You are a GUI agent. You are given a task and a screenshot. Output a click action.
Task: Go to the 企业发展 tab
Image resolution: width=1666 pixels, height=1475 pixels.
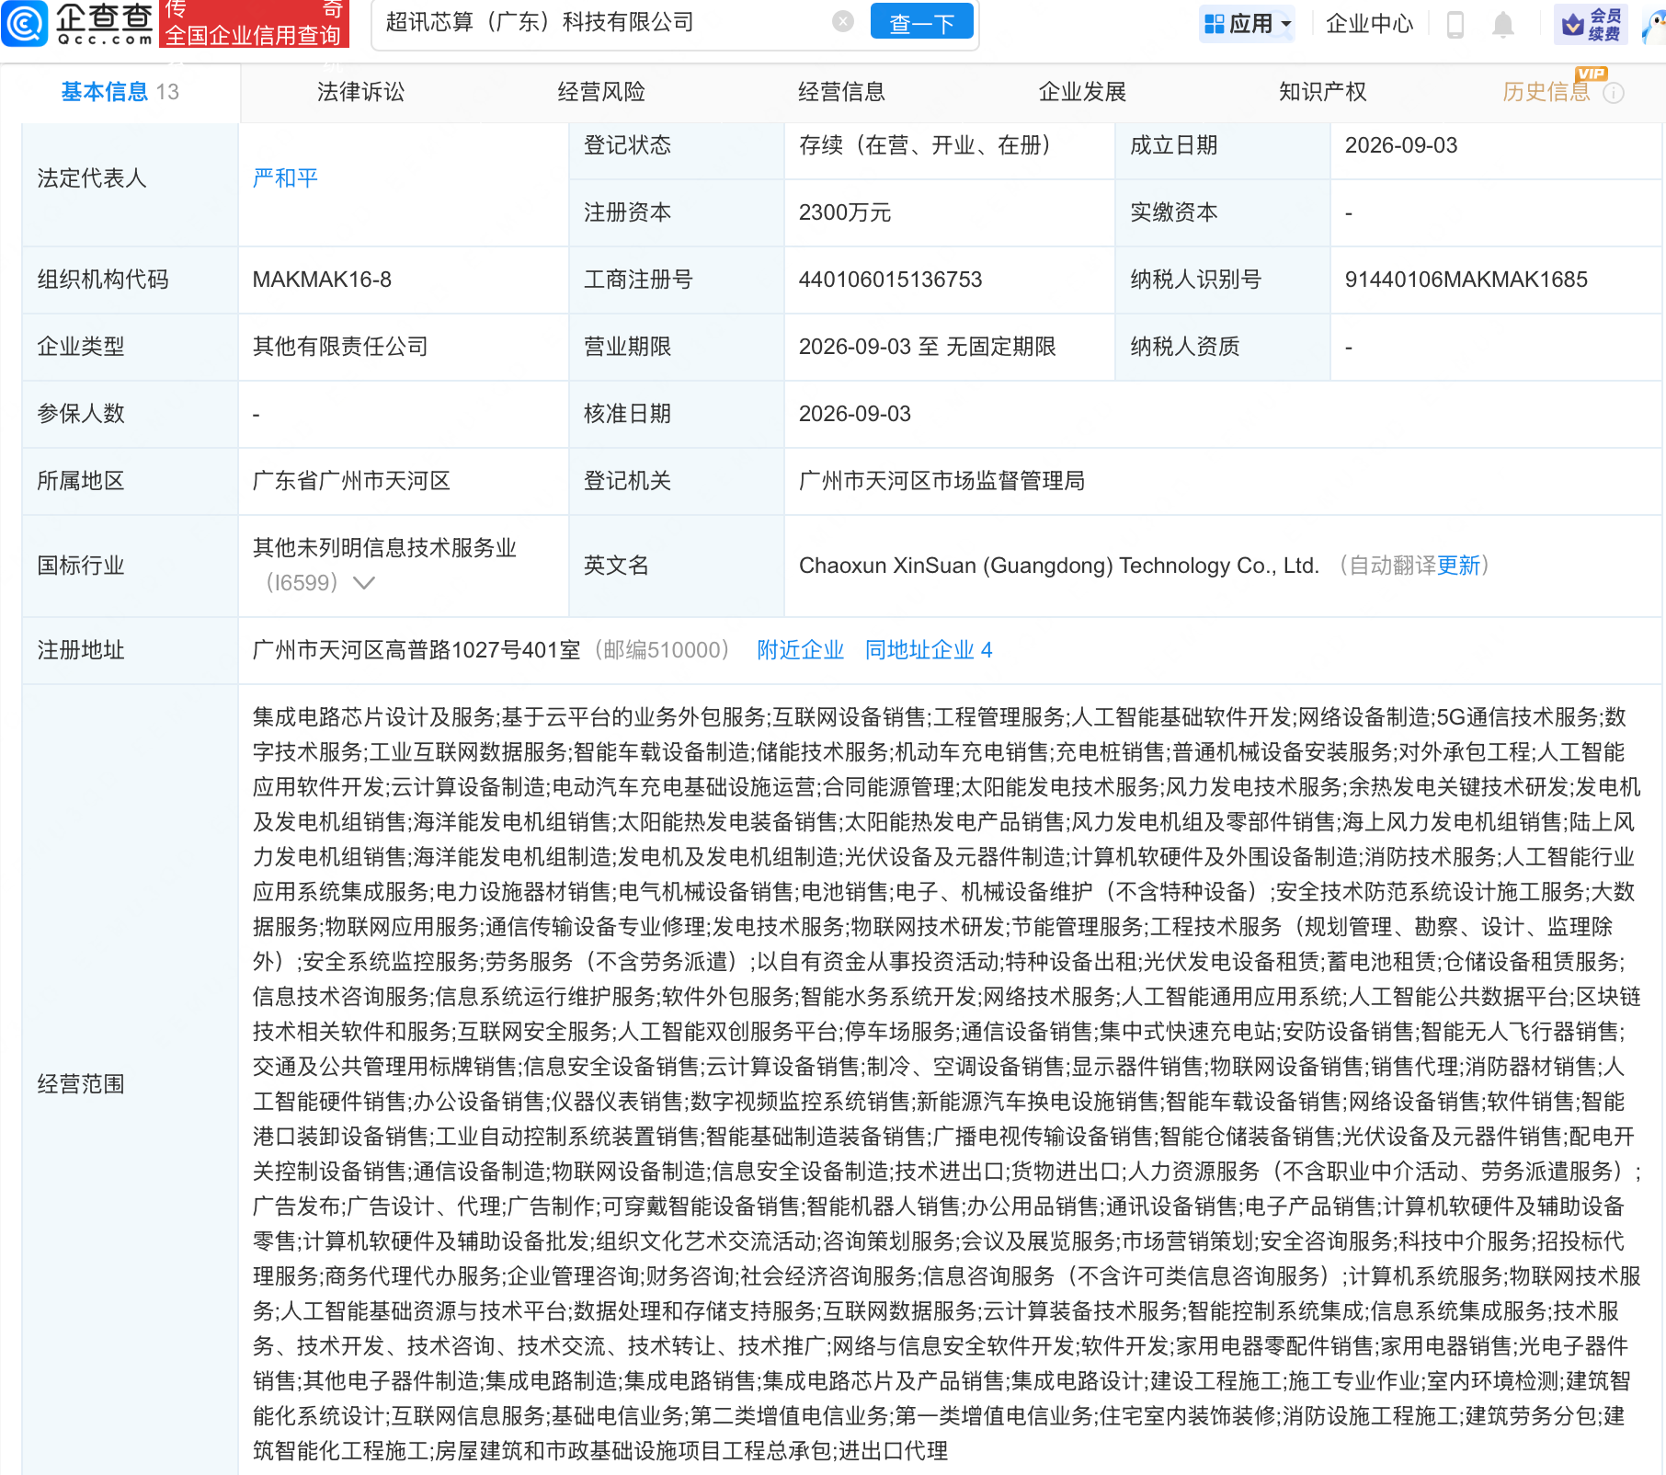(1082, 92)
